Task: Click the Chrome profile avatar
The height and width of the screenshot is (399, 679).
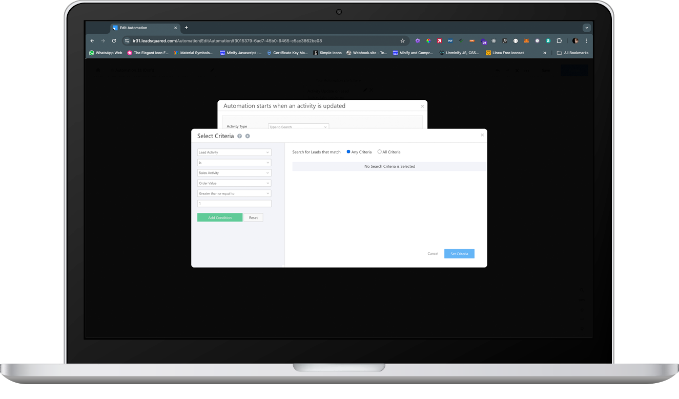Action: pos(575,40)
